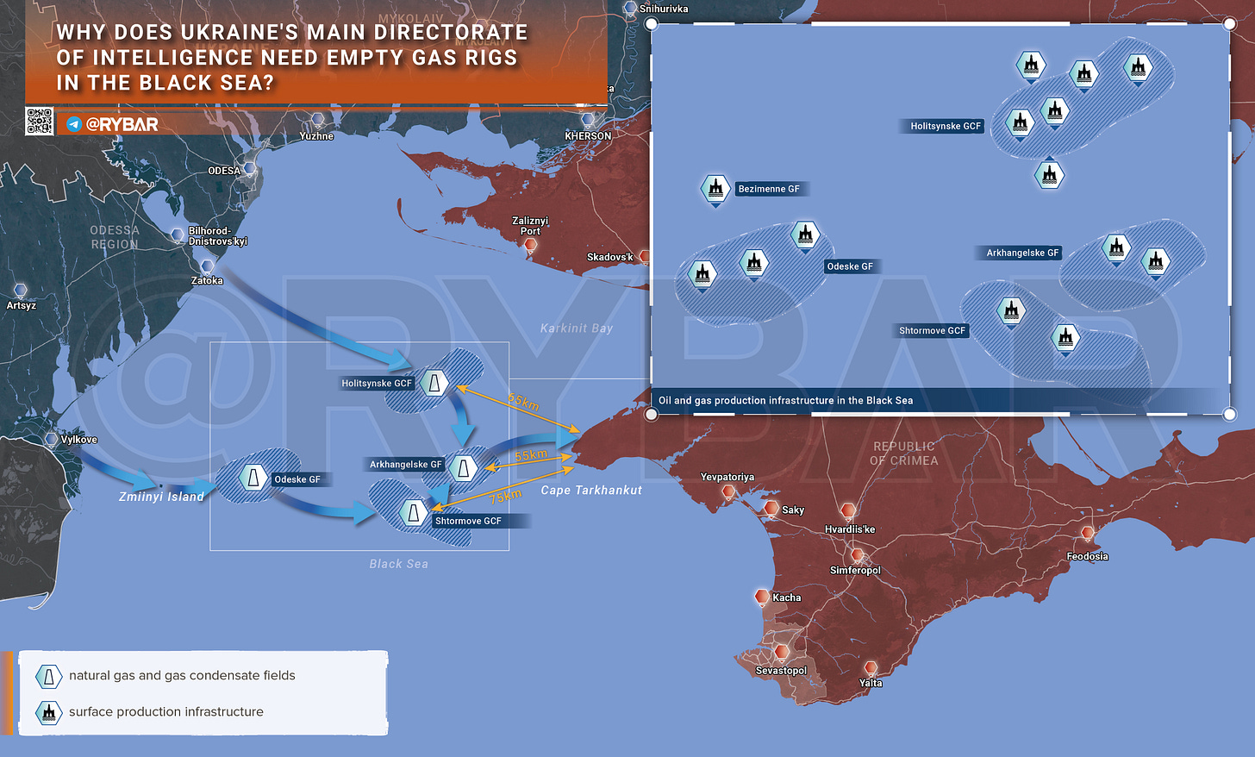This screenshot has width=1255, height=757.
Task: Click the legend icon for surface production infrastructure
Action: pos(49,712)
